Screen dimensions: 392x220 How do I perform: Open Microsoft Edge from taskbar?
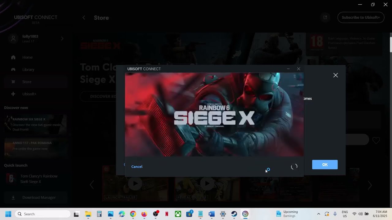tap(122, 214)
